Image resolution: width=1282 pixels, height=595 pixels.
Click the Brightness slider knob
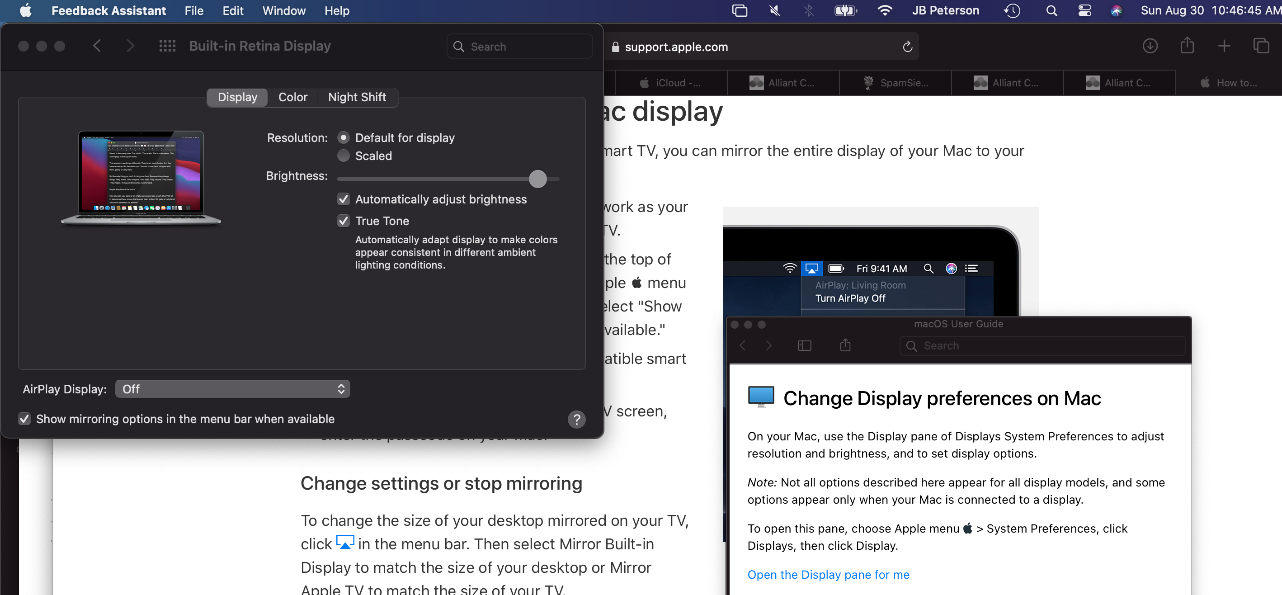pyautogui.click(x=537, y=178)
